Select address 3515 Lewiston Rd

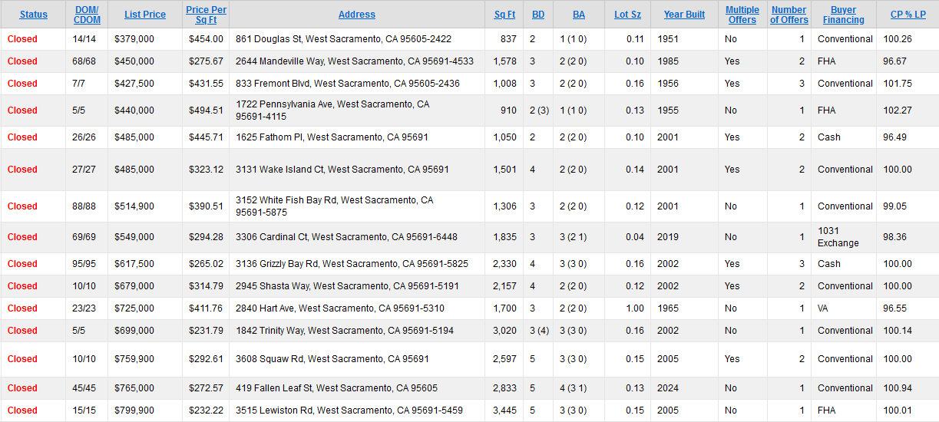click(349, 410)
